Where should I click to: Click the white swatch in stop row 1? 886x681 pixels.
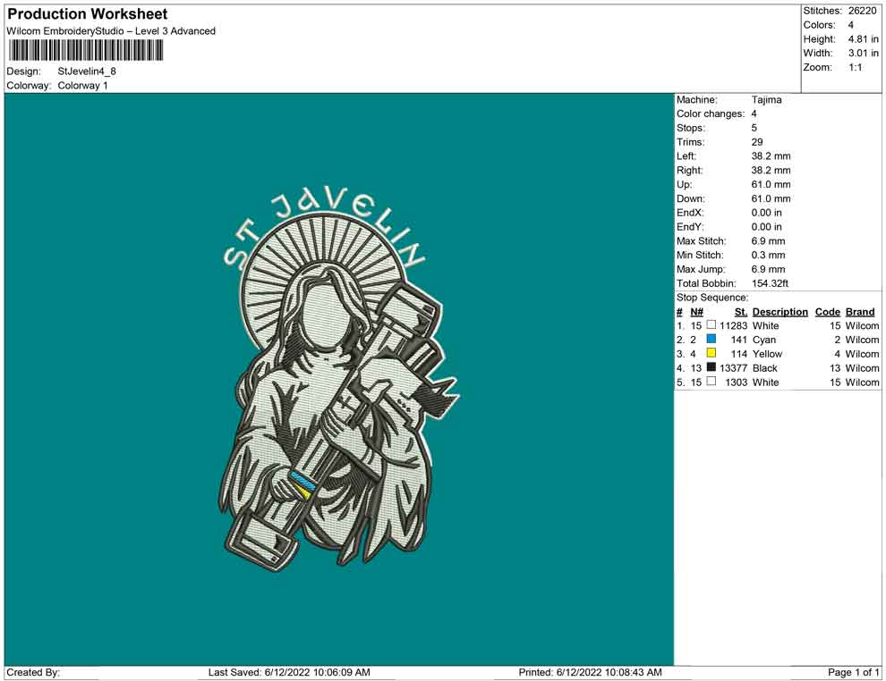(711, 326)
